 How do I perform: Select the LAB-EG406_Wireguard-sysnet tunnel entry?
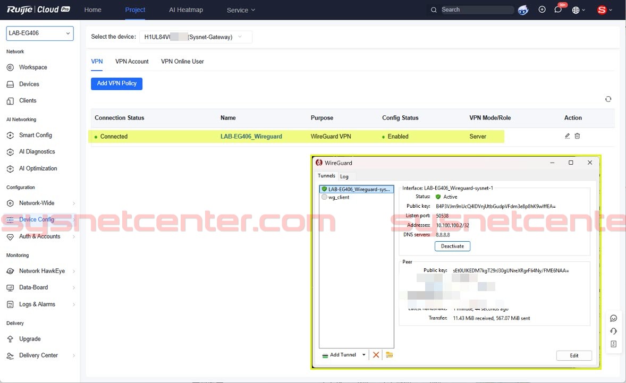(356, 189)
